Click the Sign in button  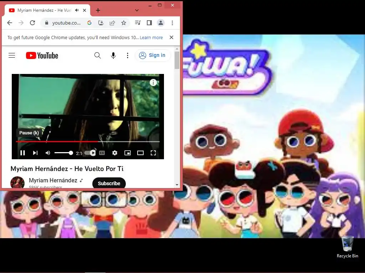(153, 55)
